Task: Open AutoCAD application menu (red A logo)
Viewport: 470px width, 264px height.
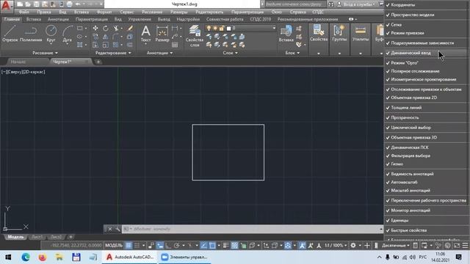Action: click(7, 6)
